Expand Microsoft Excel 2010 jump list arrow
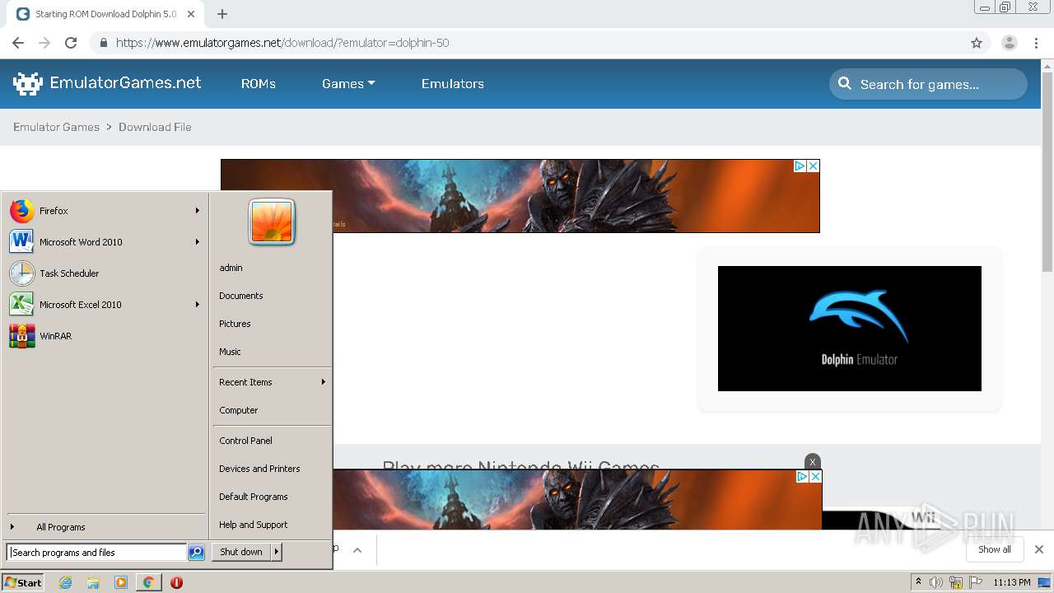Screen dimensions: 1054x593 point(198,305)
